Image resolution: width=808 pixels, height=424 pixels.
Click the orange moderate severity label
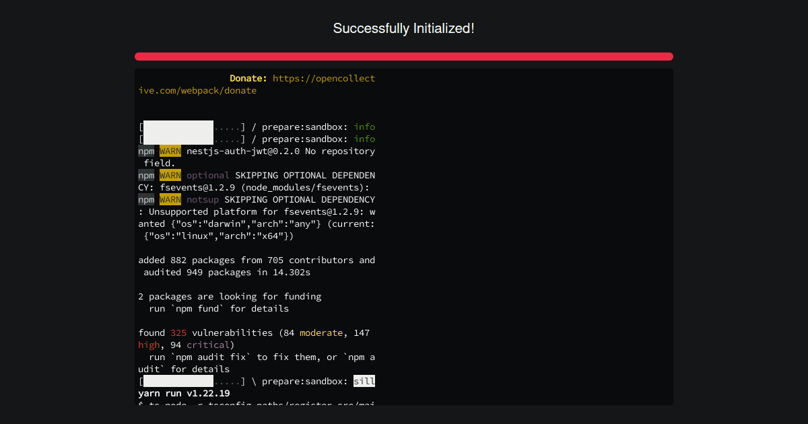321,332
